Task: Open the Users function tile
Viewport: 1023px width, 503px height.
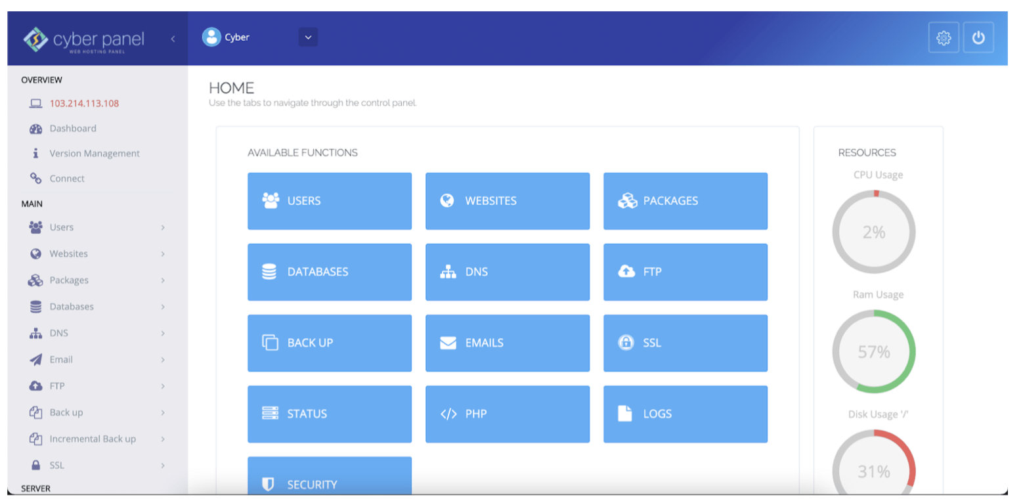Action: coord(329,201)
